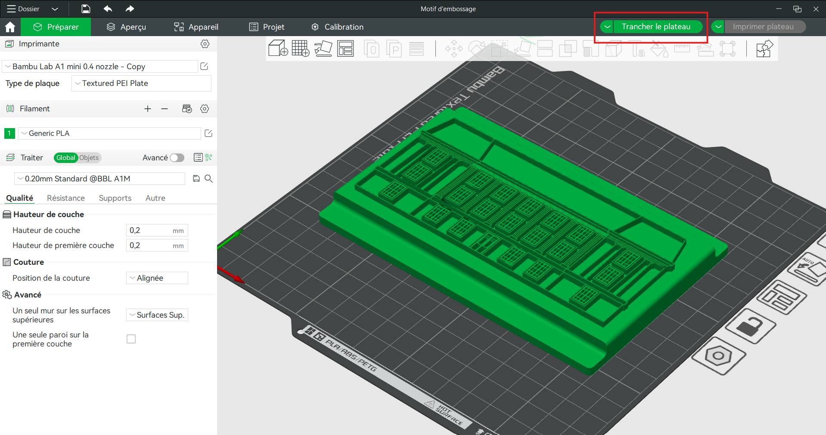This screenshot has width=826, height=435.
Task: Click the Auto orient toolbar icon
Action: 323,48
